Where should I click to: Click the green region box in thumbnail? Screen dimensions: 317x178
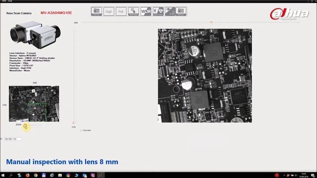[37, 112]
